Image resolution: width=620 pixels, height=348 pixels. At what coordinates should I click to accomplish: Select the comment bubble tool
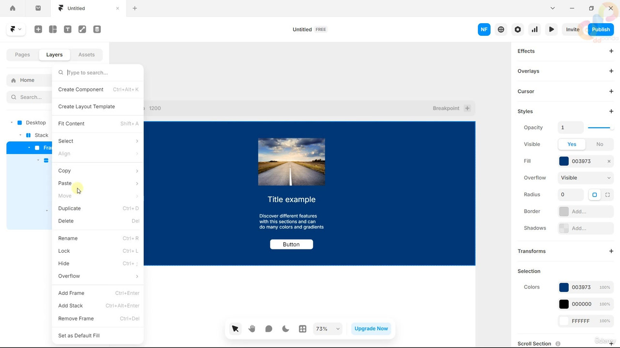click(269, 329)
